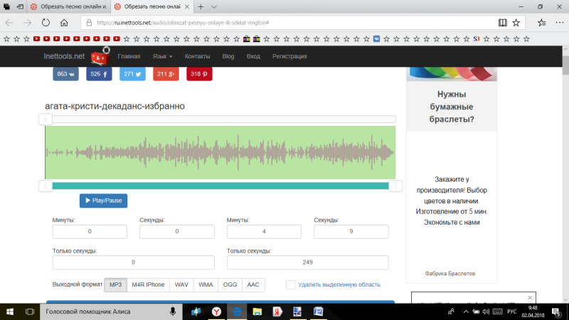
Task: Click the red toolbox Inettools logo
Action: click(100, 56)
